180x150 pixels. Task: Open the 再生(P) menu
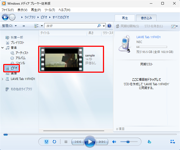click(36, 10)
